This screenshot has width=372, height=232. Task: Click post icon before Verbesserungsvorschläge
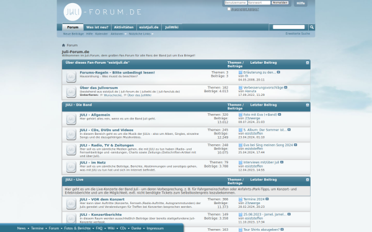pyautogui.click(x=241, y=88)
